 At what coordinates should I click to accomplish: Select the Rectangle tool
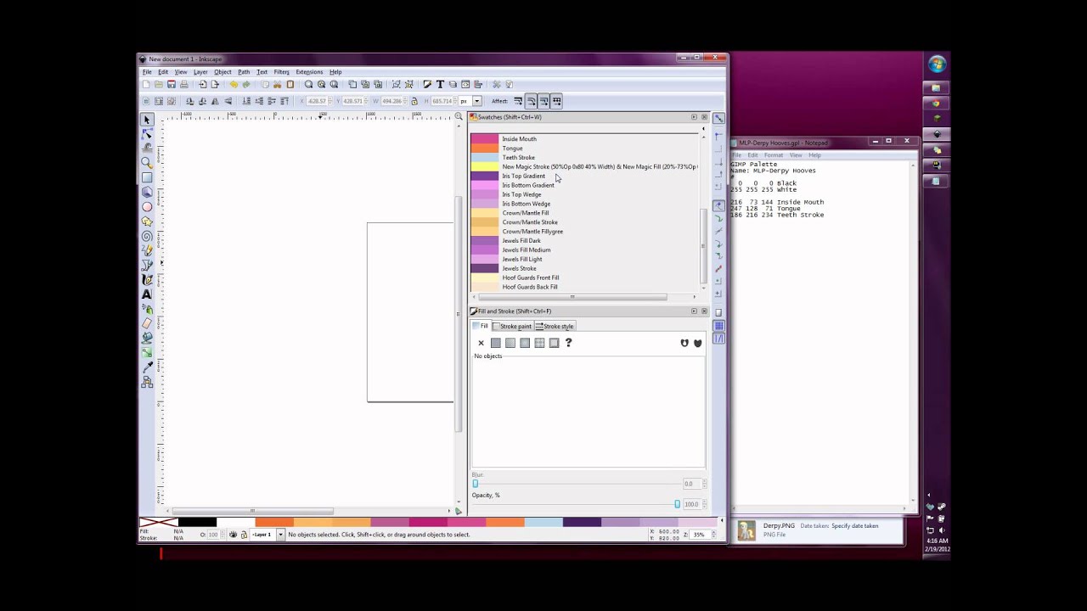[x=147, y=177]
